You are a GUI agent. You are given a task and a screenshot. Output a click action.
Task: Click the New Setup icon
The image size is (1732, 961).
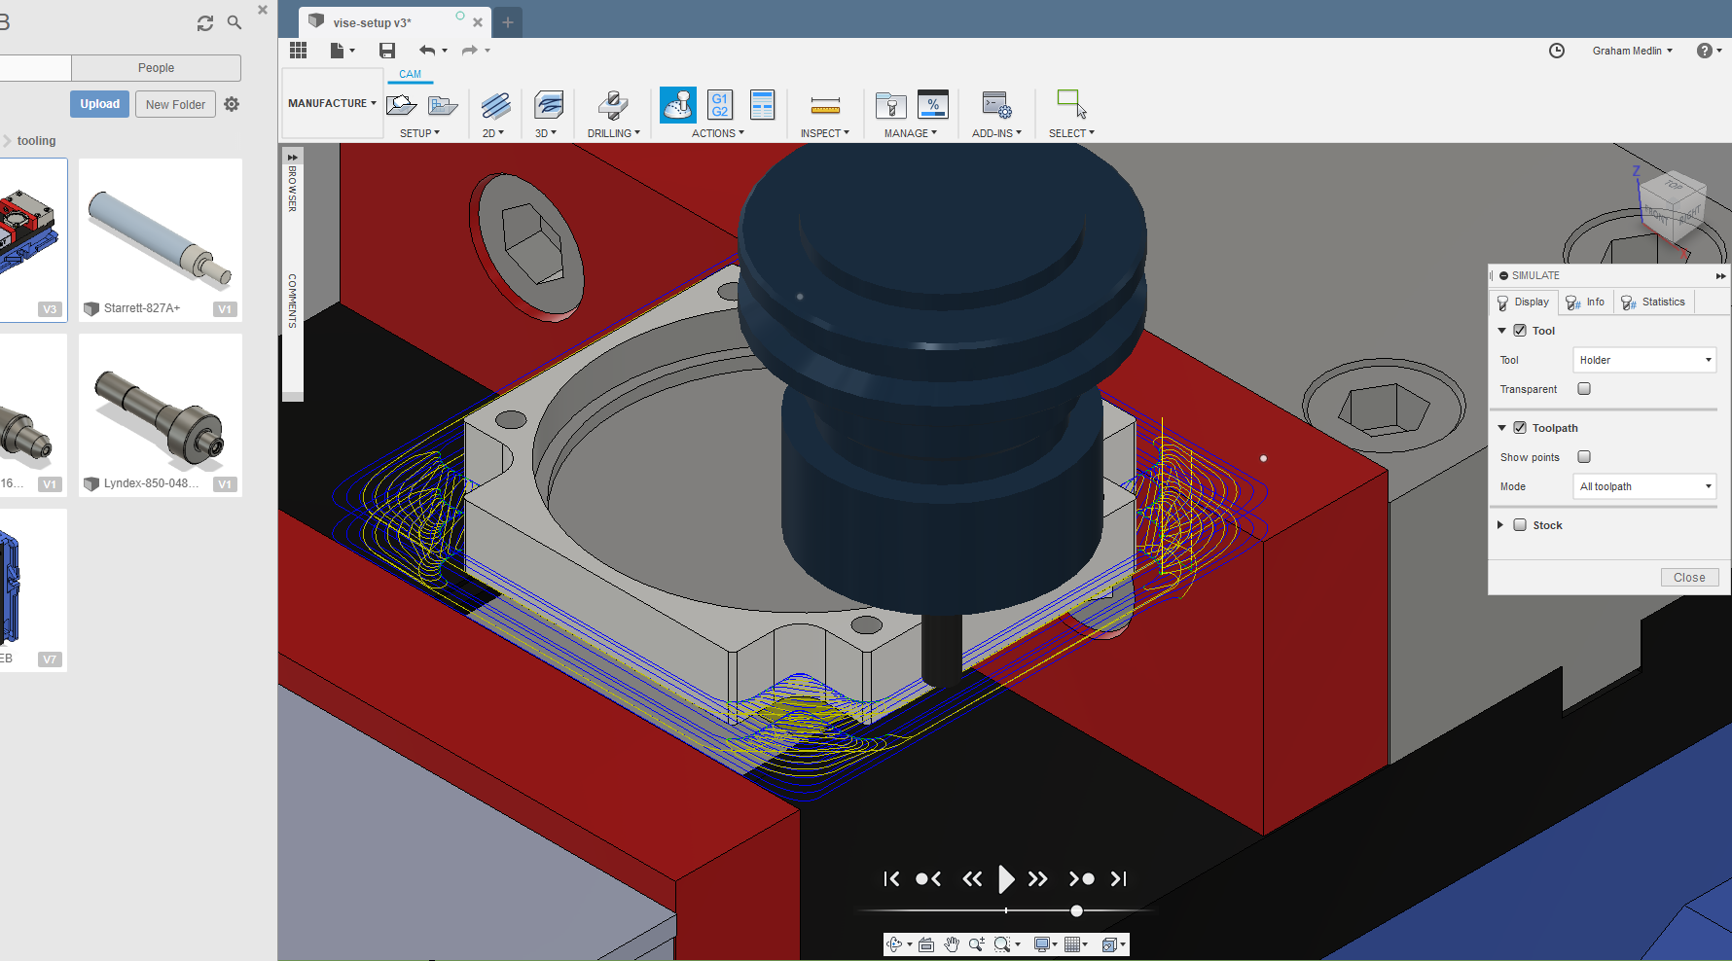(402, 105)
